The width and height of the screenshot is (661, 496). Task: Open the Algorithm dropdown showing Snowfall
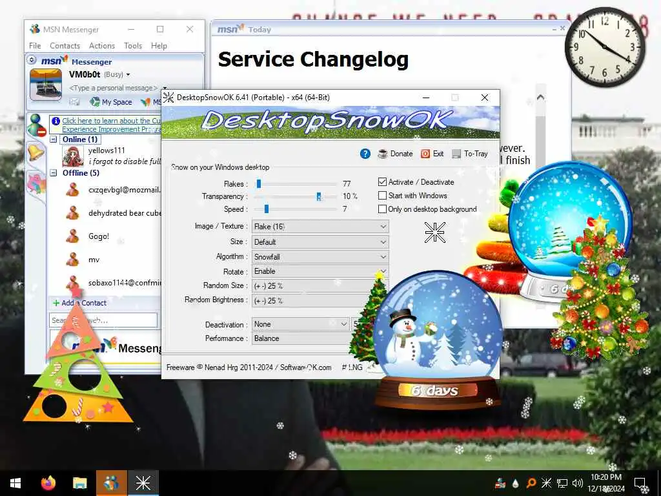tap(320, 256)
